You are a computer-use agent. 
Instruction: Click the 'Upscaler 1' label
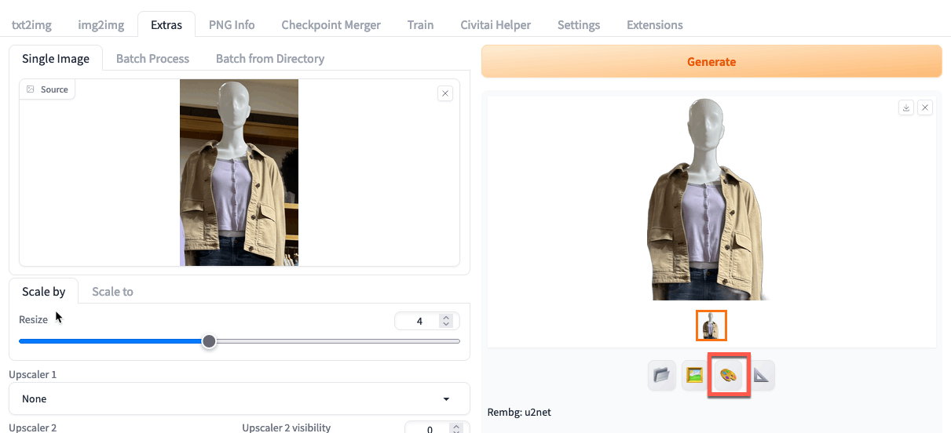pyautogui.click(x=32, y=374)
